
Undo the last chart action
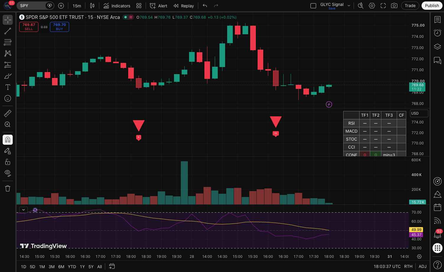click(205, 6)
